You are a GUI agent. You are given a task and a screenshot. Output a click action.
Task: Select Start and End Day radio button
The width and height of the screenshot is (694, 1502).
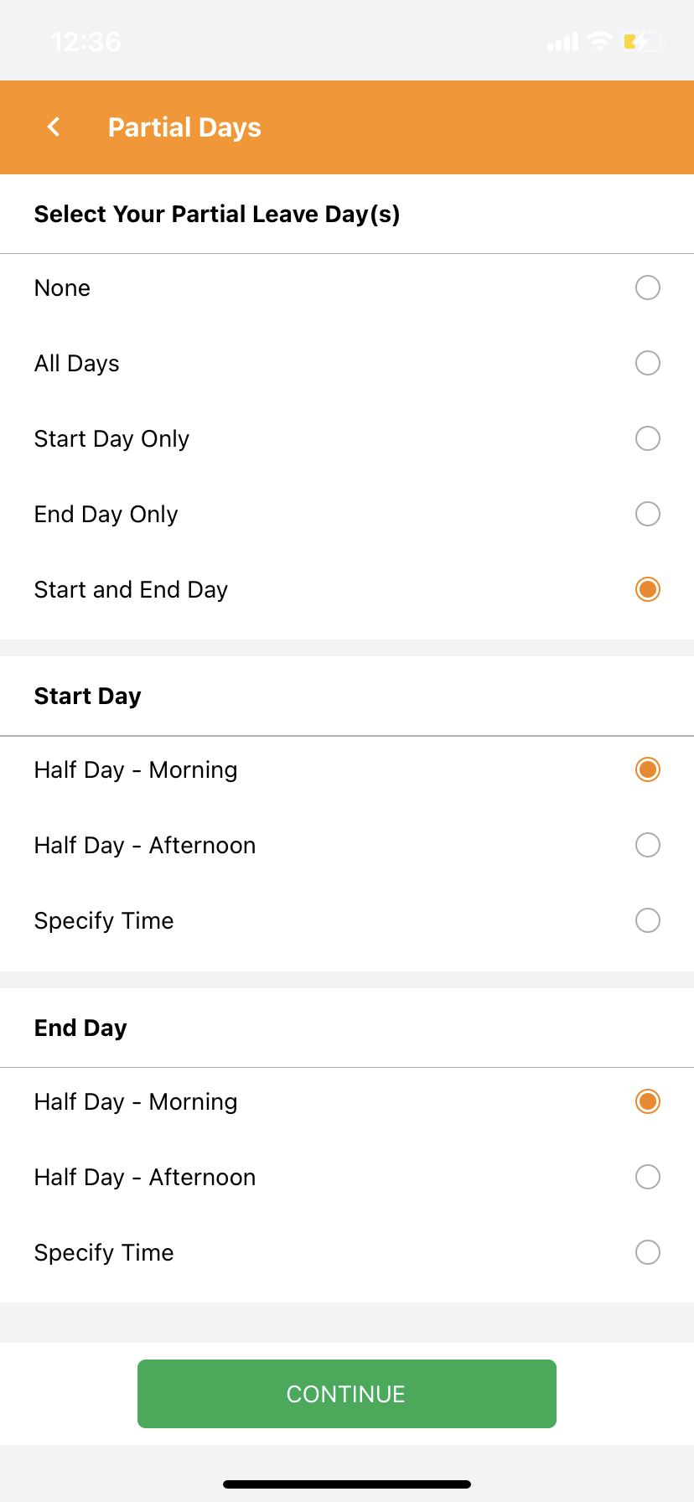coord(647,589)
